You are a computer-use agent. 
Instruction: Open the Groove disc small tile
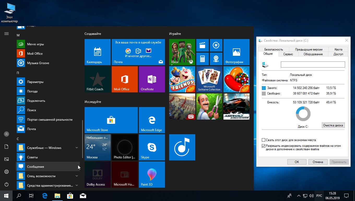(x=216, y=45)
